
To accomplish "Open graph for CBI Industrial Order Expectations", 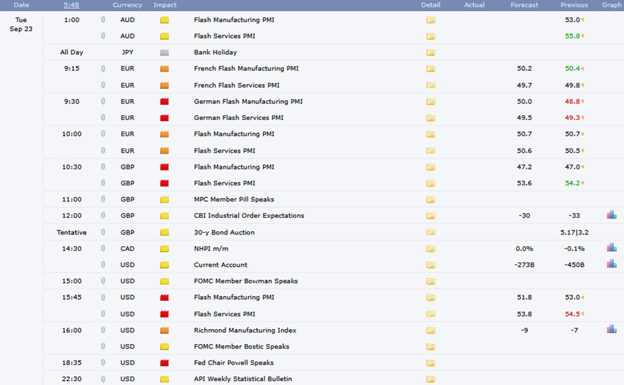I will click(x=611, y=215).
